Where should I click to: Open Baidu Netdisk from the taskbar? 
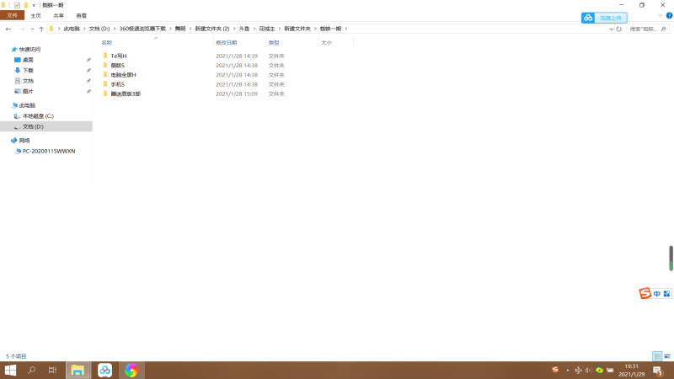click(104, 370)
